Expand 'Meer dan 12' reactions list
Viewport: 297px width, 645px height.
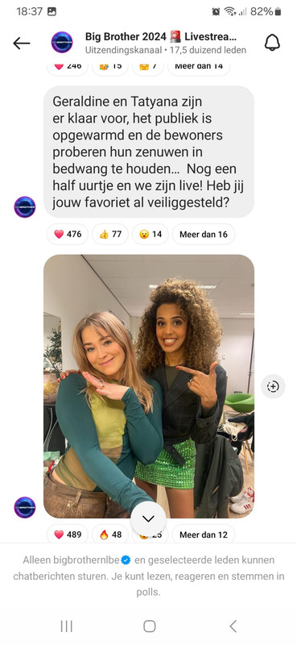tap(204, 534)
